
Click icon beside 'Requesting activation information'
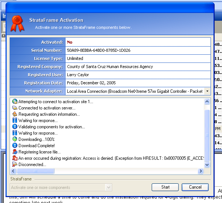tap(15, 114)
